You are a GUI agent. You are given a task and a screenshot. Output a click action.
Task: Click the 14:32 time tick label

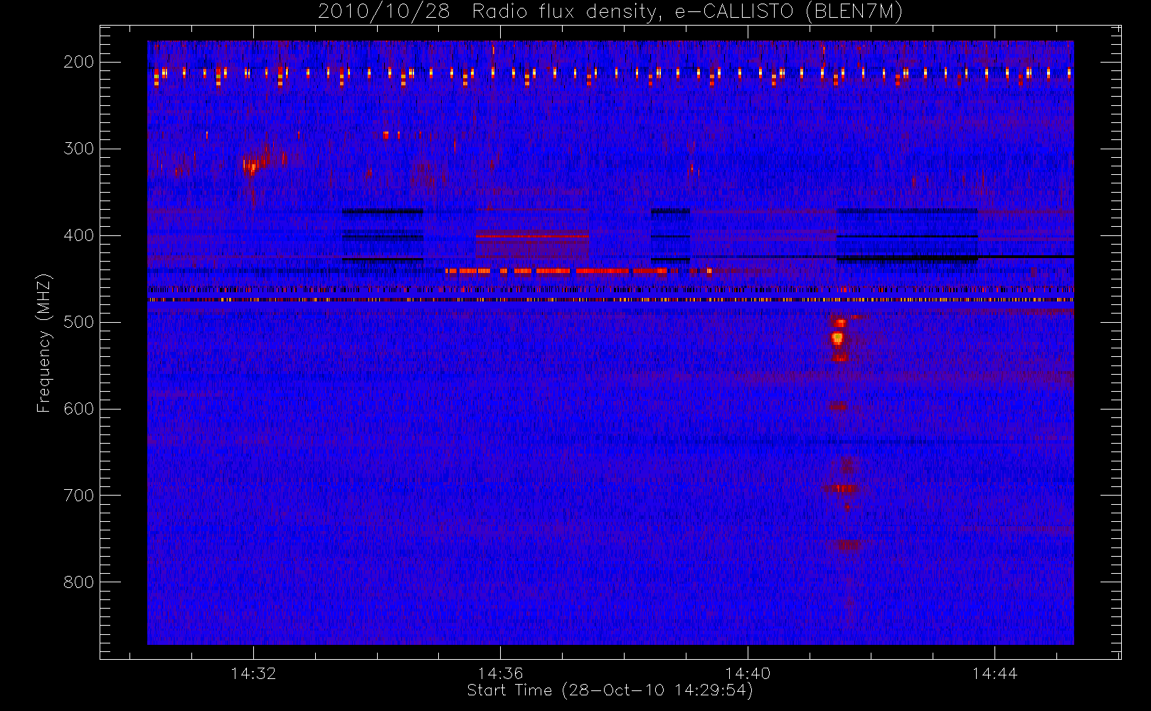[253, 673]
